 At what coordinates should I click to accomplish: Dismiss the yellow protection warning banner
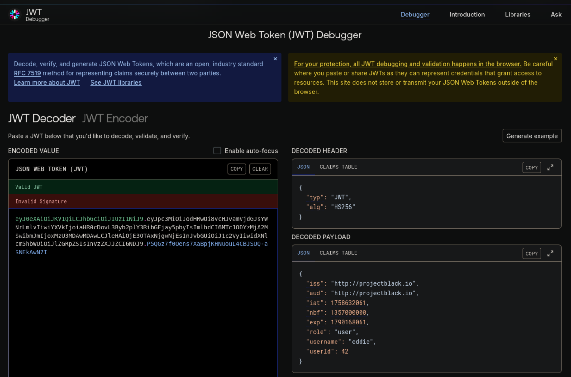[555, 59]
